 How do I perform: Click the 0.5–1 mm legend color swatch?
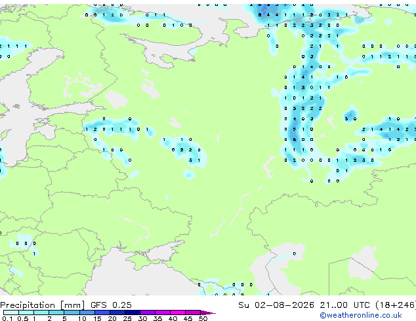pyautogui.click(x=26, y=312)
